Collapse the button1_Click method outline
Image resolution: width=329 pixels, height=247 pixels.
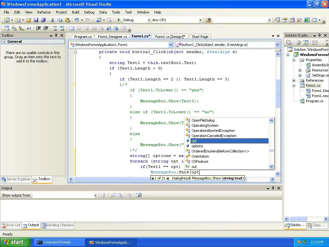76,52
